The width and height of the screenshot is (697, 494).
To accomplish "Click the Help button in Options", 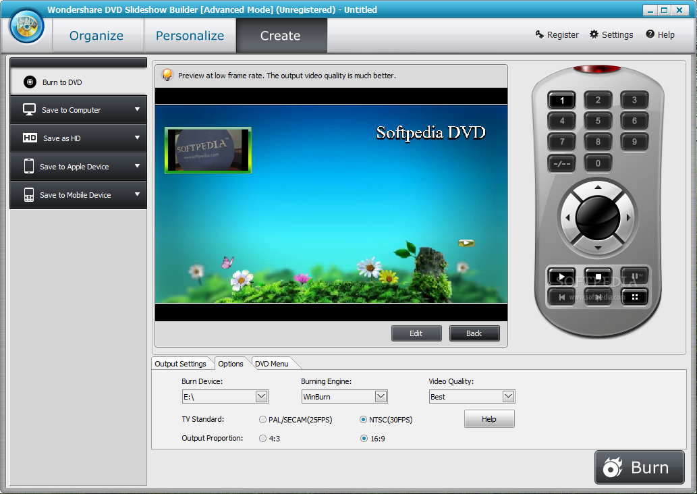I will 489,419.
